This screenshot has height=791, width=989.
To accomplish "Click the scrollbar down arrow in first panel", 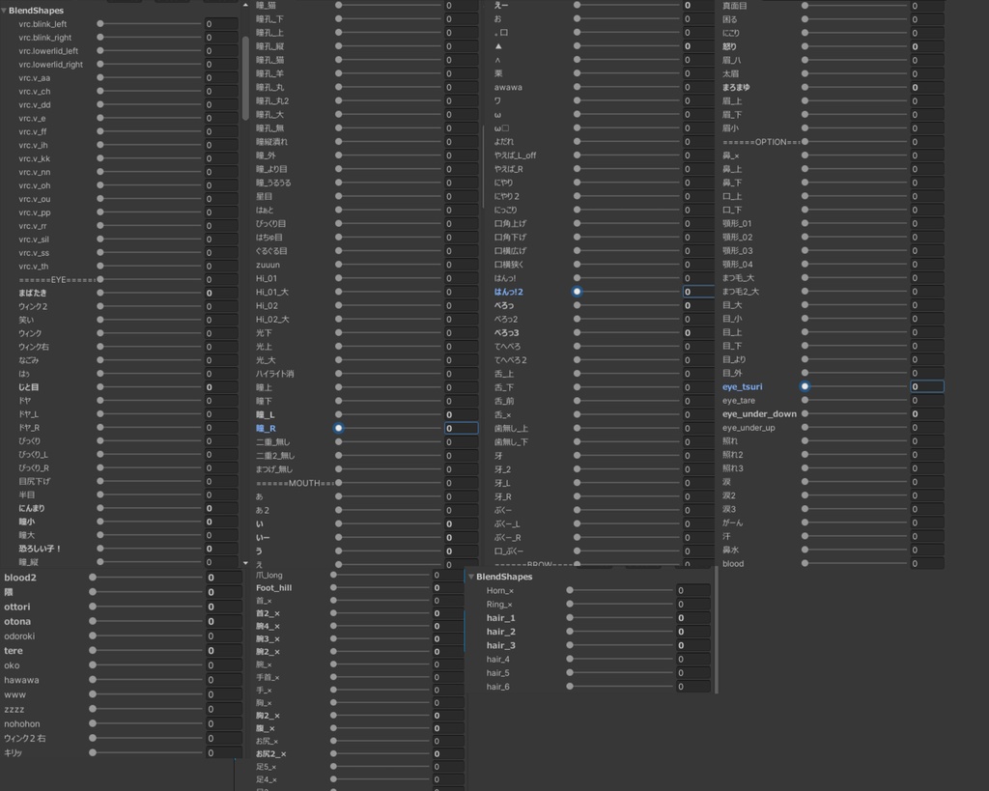I will click(x=245, y=563).
